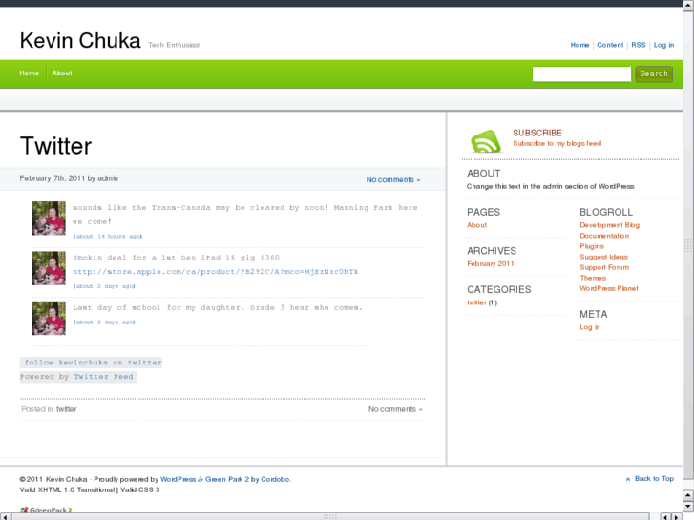
Task: Click the Home link in top-right header
Action: pyautogui.click(x=579, y=45)
